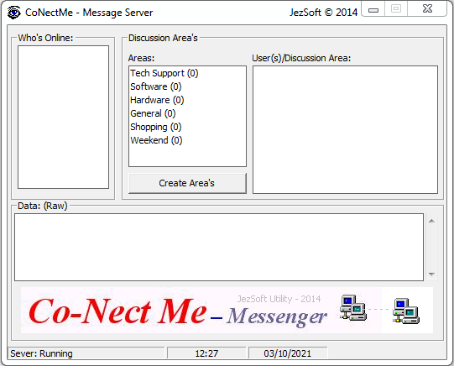The image size is (454, 366).
Task: Select General (0) area
Action: tap(187, 113)
